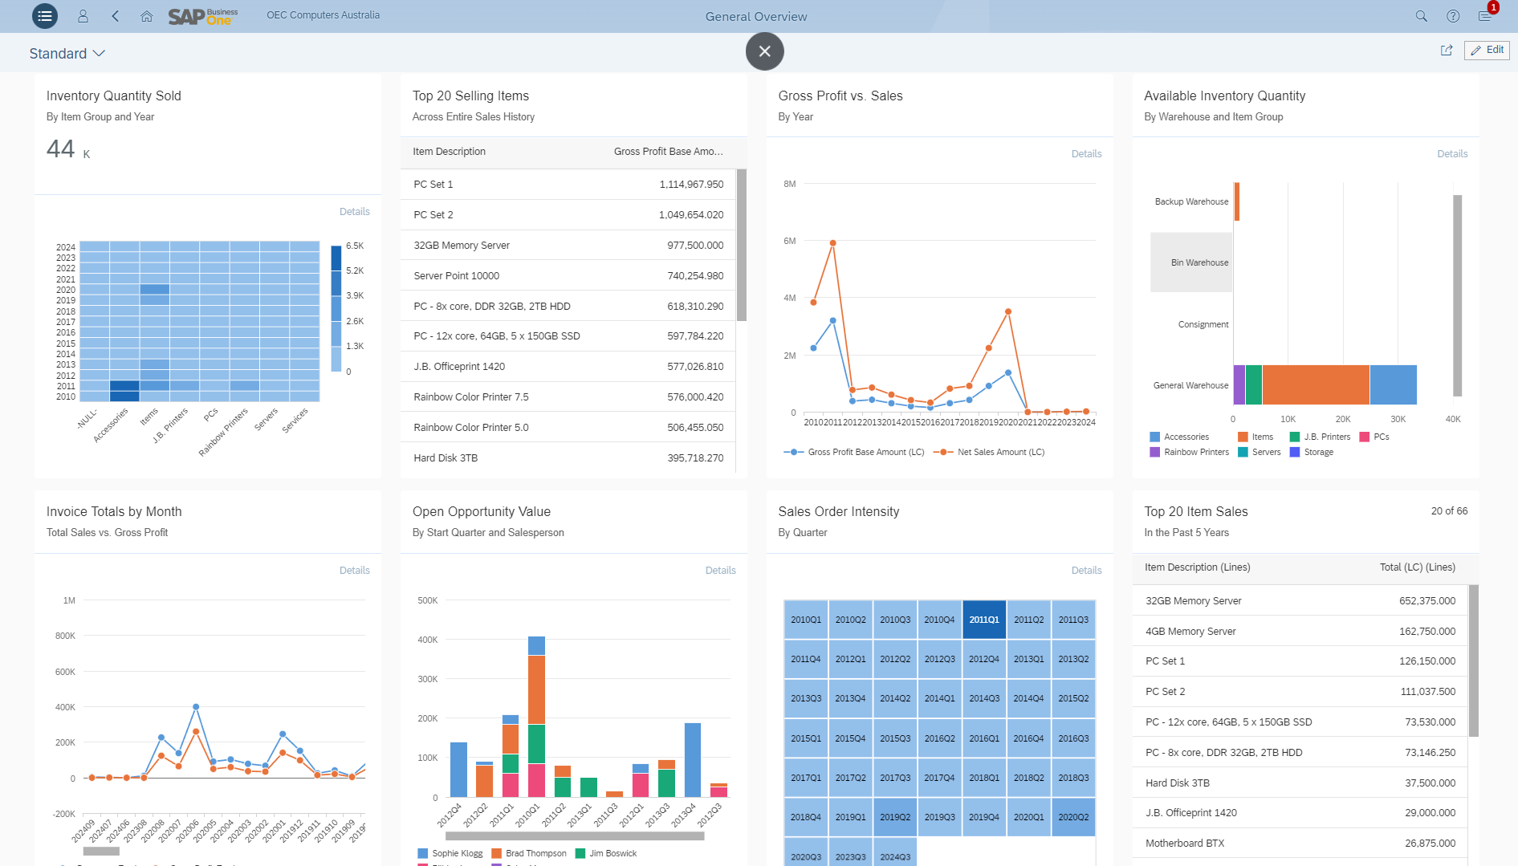Viewport: 1518px width, 866px height.
Task: Toggle the Net Sales Amount legend series
Action: [991, 453]
